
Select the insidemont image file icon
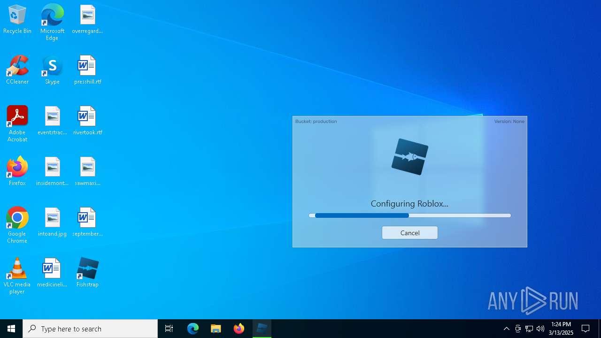52,172
